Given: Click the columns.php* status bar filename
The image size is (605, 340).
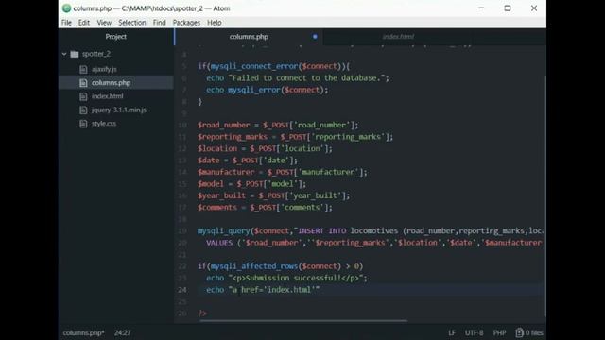Looking at the screenshot, I should click(83, 332).
